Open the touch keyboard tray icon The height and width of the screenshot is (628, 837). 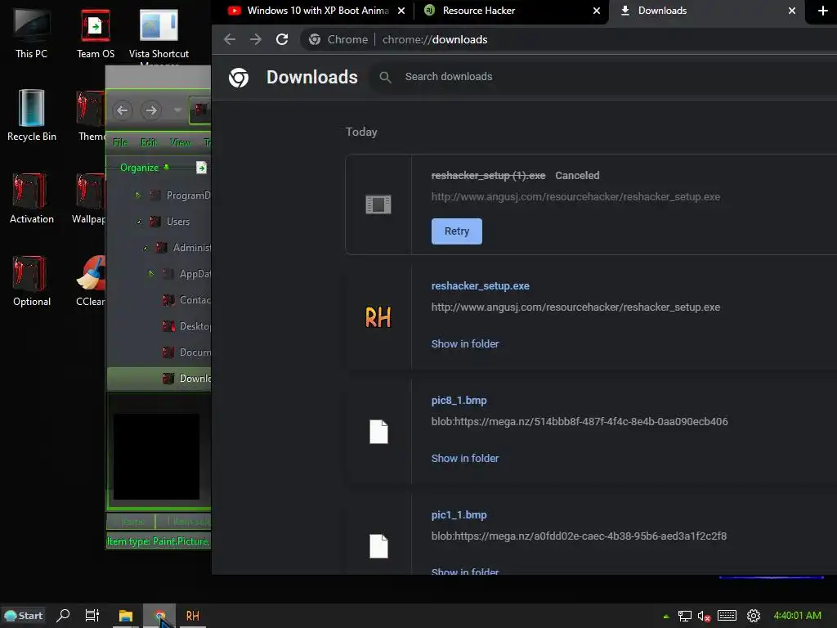727,616
